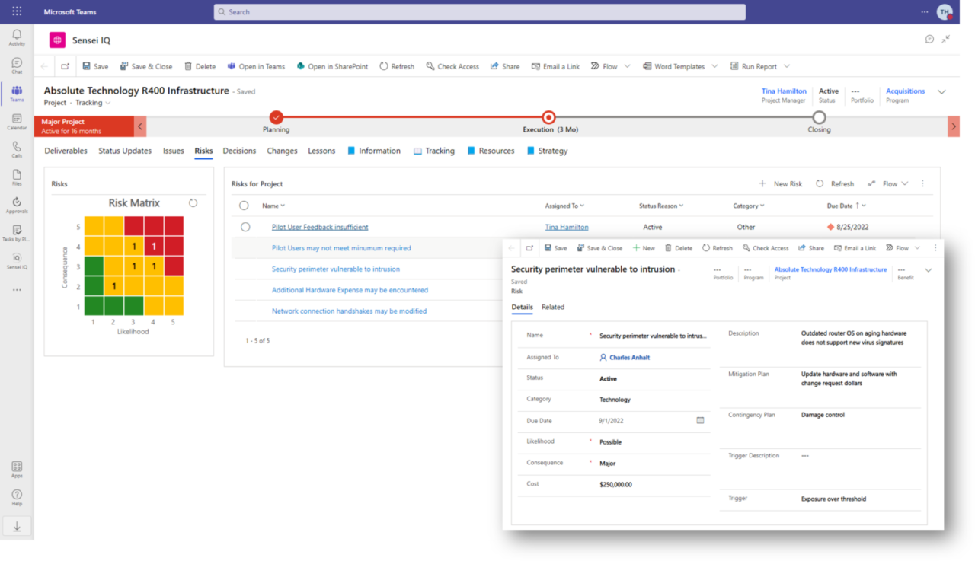The width and height of the screenshot is (975, 561).
Task: Open Network connection handshakes risk link
Action: (349, 311)
